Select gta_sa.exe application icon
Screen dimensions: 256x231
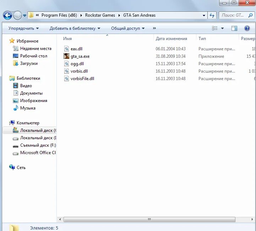click(66, 56)
